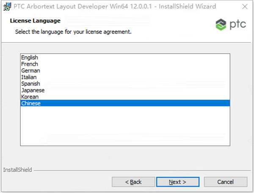Proceed with the Next button
The width and height of the screenshot is (254, 193).
pos(178,182)
